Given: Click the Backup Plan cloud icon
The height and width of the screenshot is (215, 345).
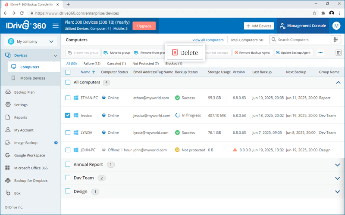Looking at the screenshot, I should [8, 92].
